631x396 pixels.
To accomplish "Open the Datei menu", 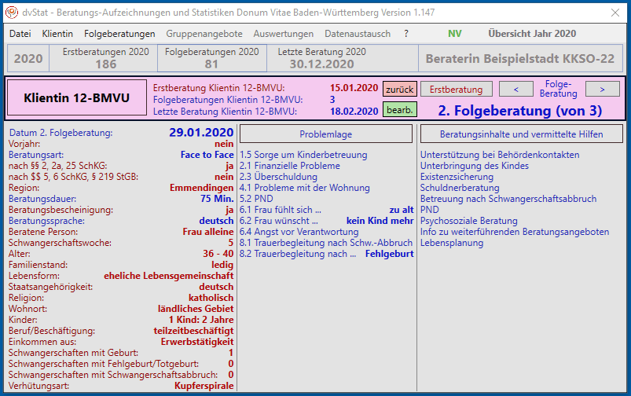I will 20,34.
